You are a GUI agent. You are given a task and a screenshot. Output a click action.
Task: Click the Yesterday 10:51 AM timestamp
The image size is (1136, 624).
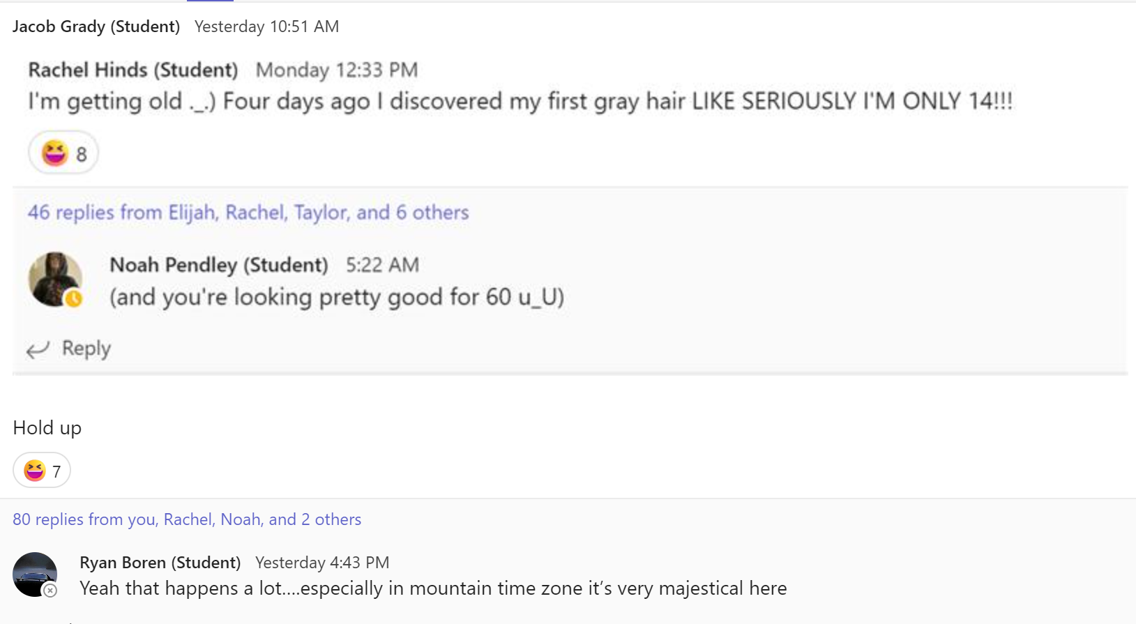[266, 26]
